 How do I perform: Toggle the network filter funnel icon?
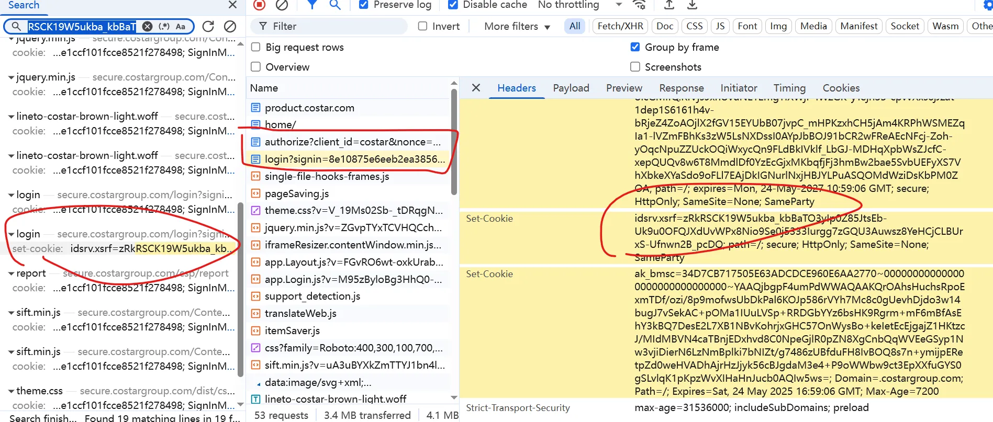(312, 5)
